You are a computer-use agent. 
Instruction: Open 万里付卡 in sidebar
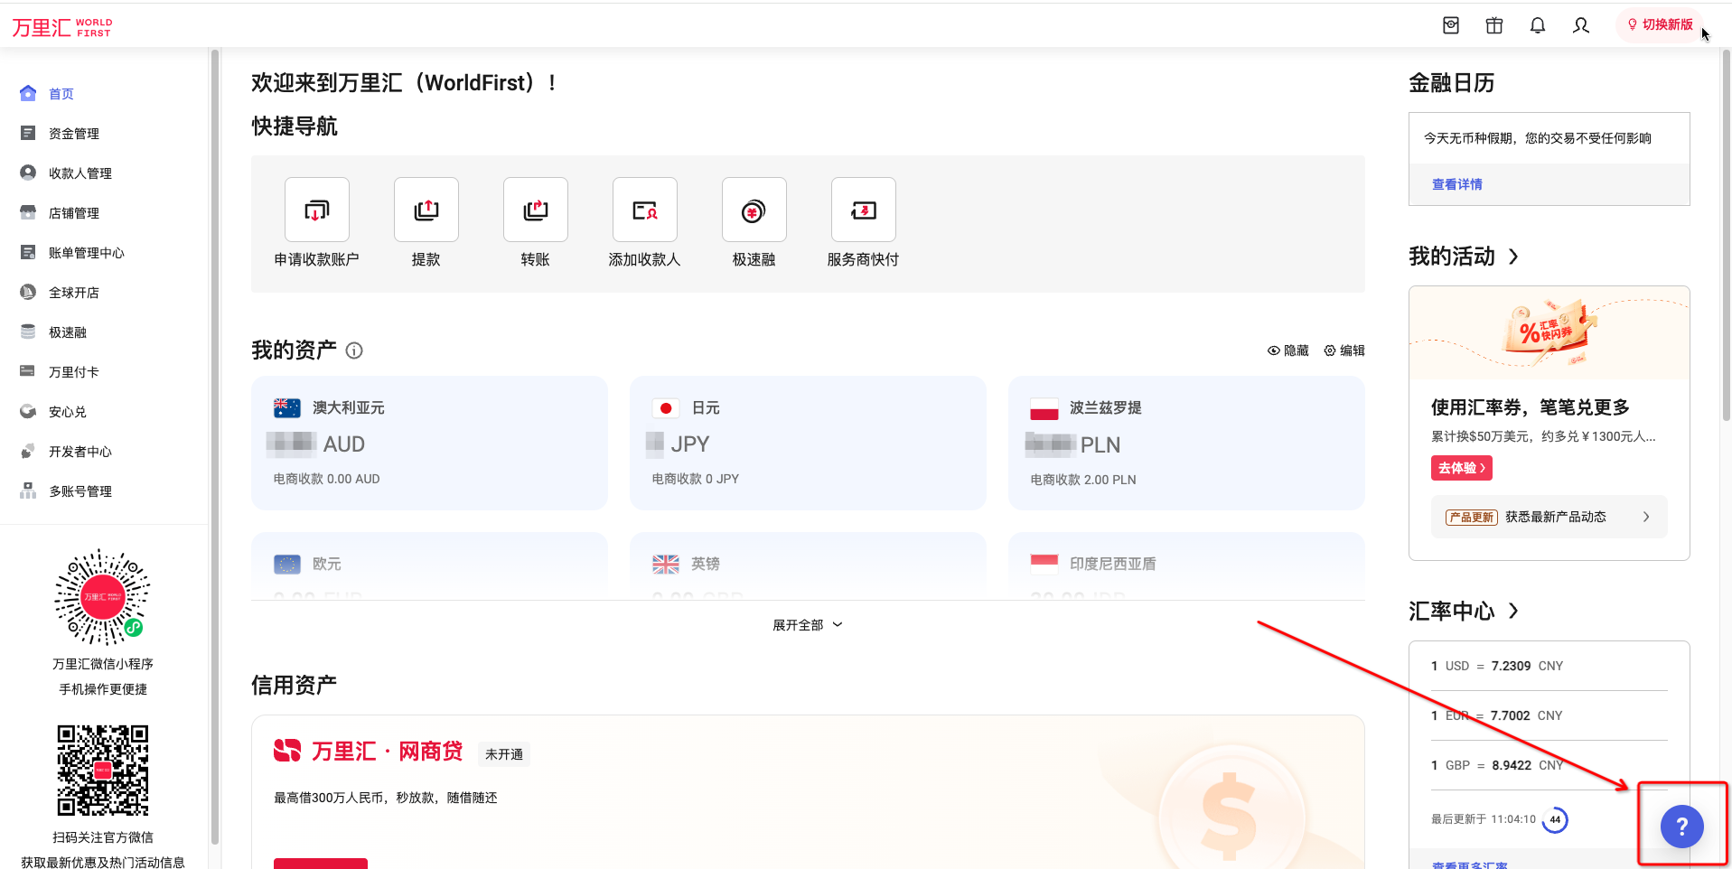pyautogui.click(x=73, y=372)
